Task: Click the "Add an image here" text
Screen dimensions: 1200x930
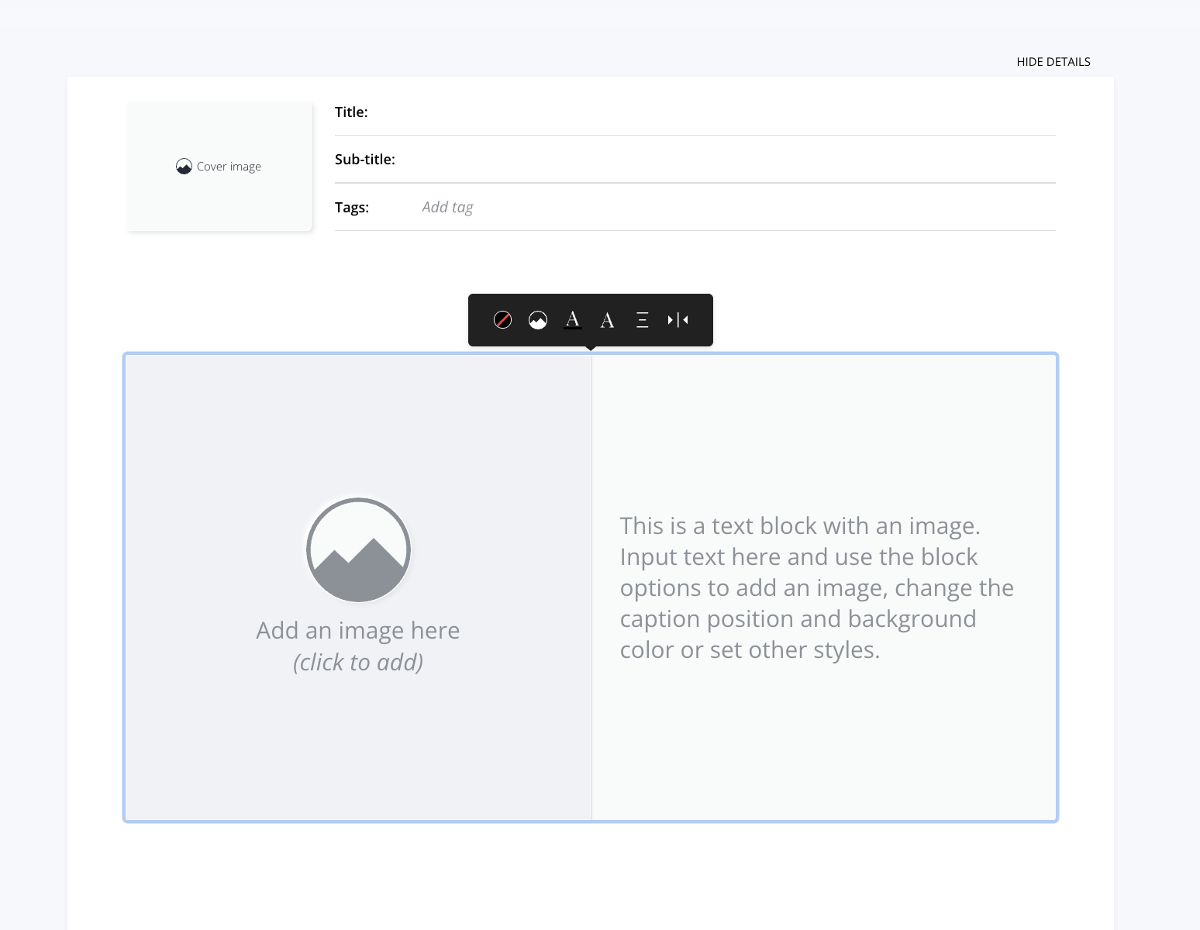Action: pyautogui.click(x=358, y=631)
